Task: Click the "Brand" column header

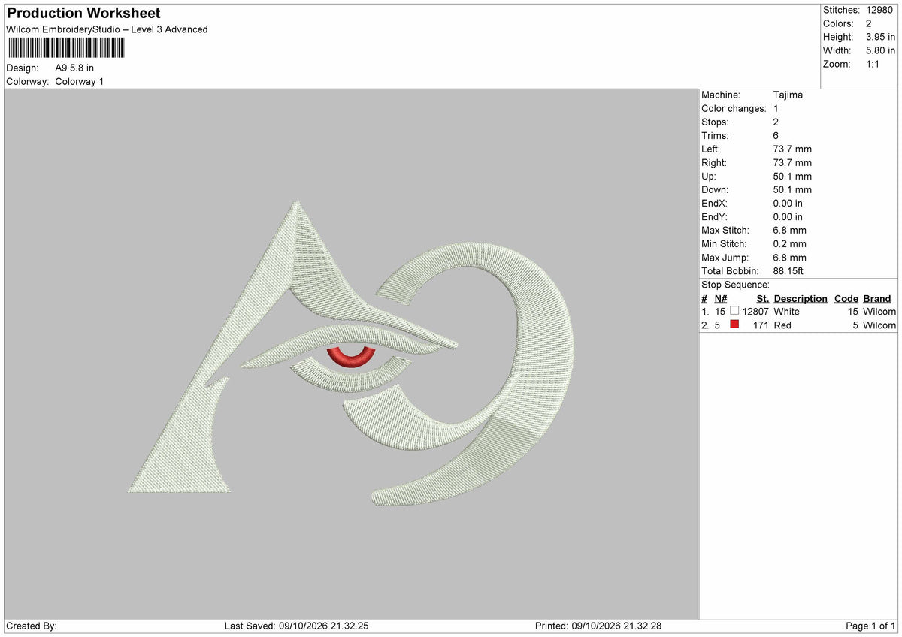Action: 877,298
